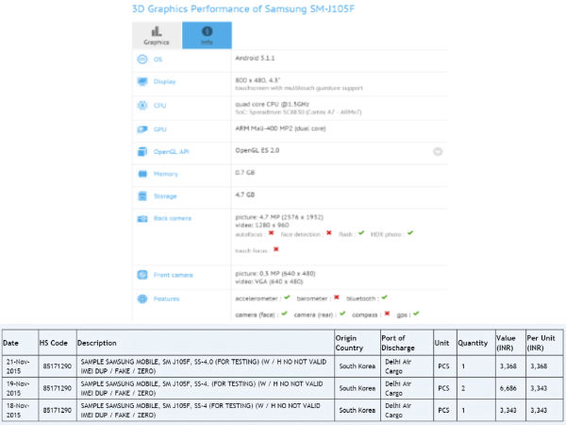Click the red X beside compass
This screenshot has width=566, height=425.
pos(387,314)
